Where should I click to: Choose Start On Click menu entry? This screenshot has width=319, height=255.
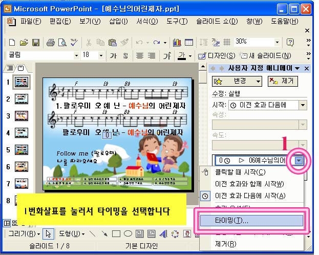251,172
